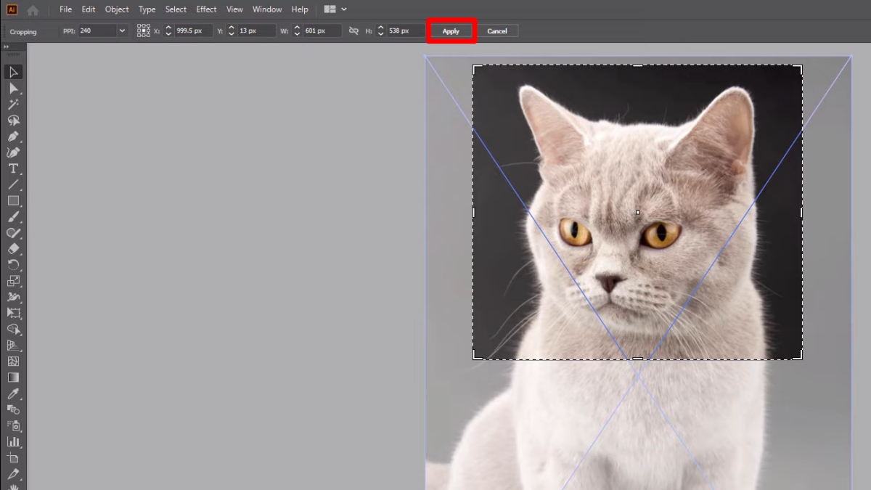Screen dimensions: 871x490
Task: Select the Perspective Grid tool
Action: pyautogui.click(x=13, y=345)
